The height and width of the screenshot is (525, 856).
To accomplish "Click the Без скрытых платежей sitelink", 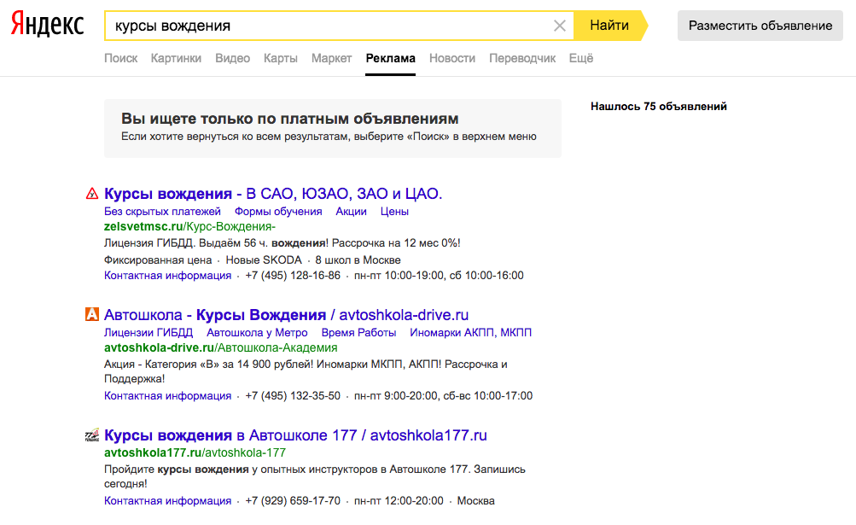I will pos(162,211).
